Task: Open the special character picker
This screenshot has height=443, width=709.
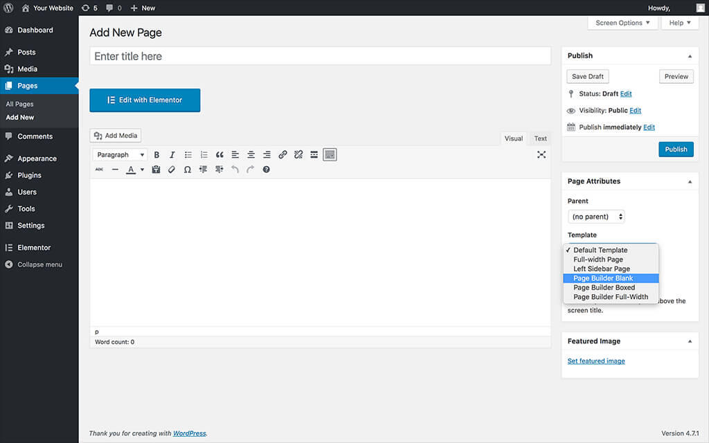Action: click(x=187, y=170)
